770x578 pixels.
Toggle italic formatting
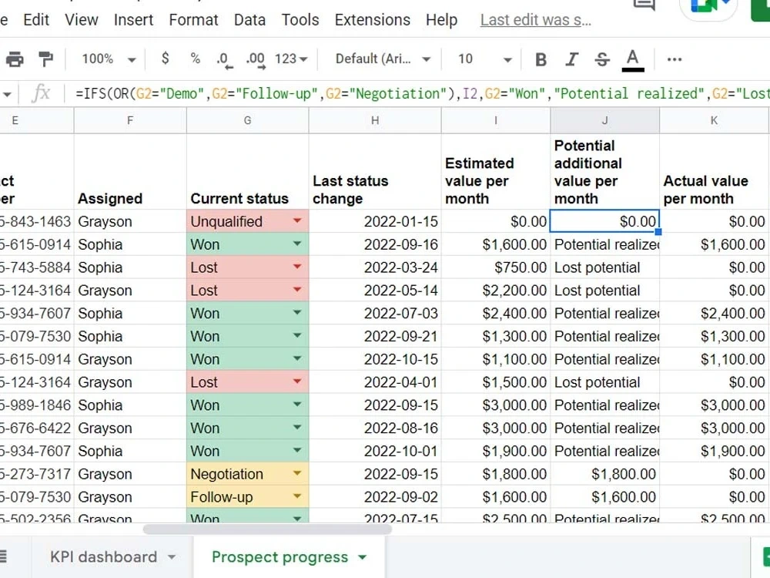(571, 59)
